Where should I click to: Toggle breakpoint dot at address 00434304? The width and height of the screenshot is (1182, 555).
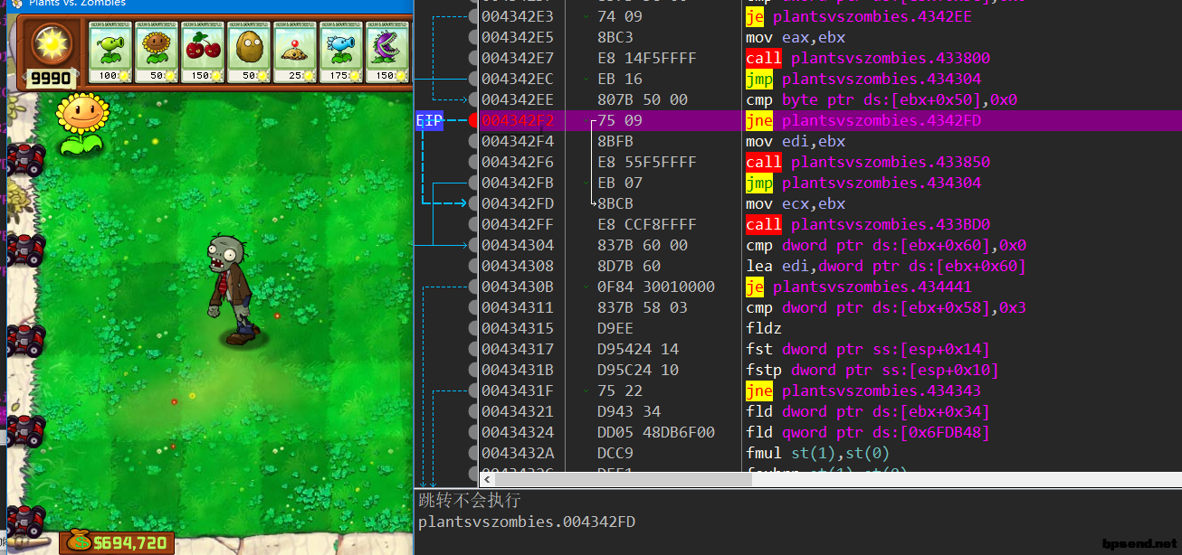point(473,245)
